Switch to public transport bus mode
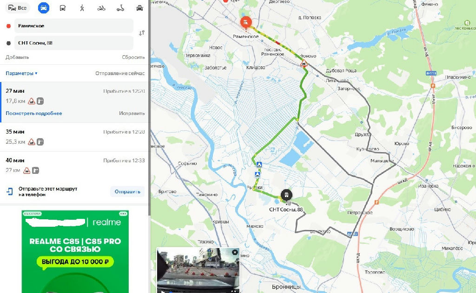This screenshot has height=293, width=476. coord(63,8)
